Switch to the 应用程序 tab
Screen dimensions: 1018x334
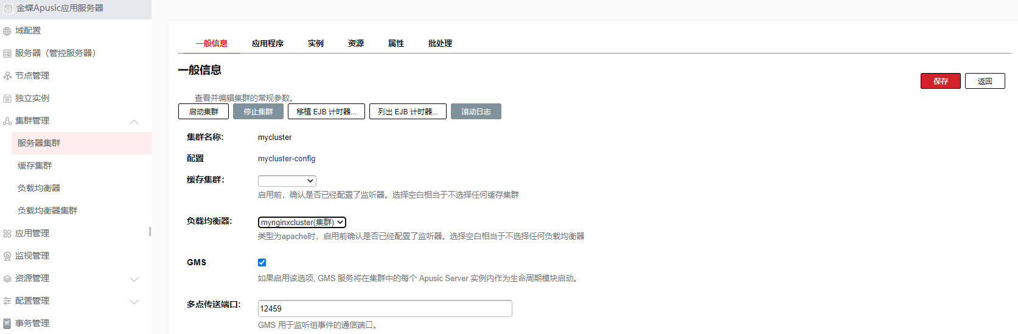[x=267, y=44]
